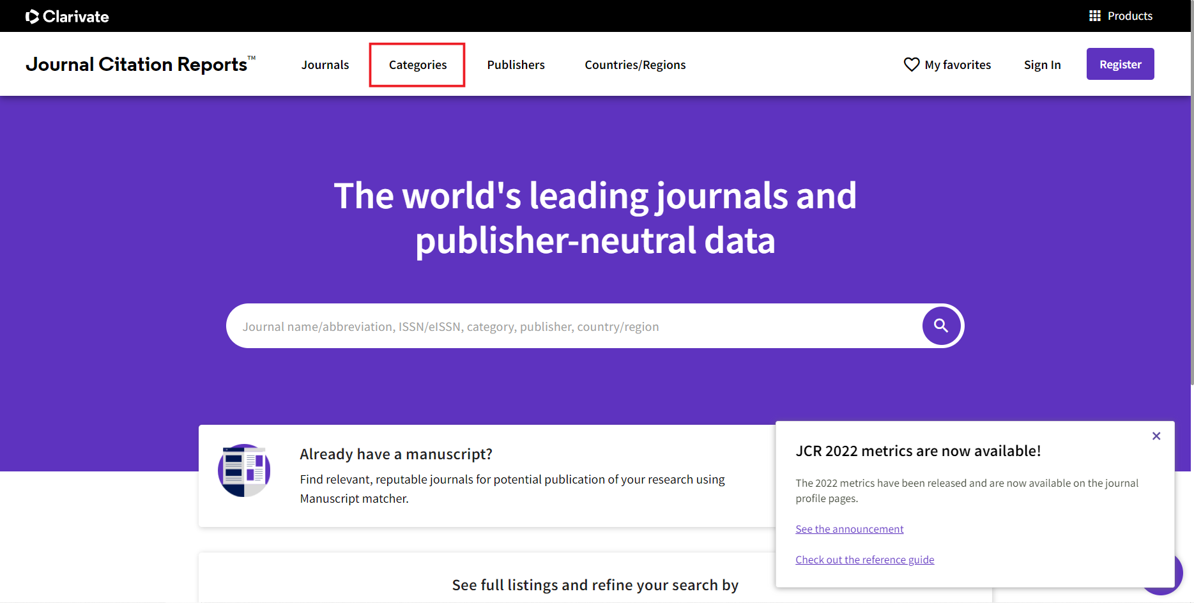Click the page vertical scrollbar
The width and height of the screenshot is (1194, 603).
[1192, 192]
